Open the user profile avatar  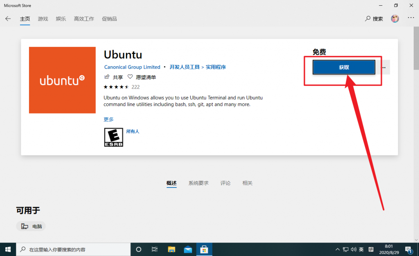pos(395,18)
